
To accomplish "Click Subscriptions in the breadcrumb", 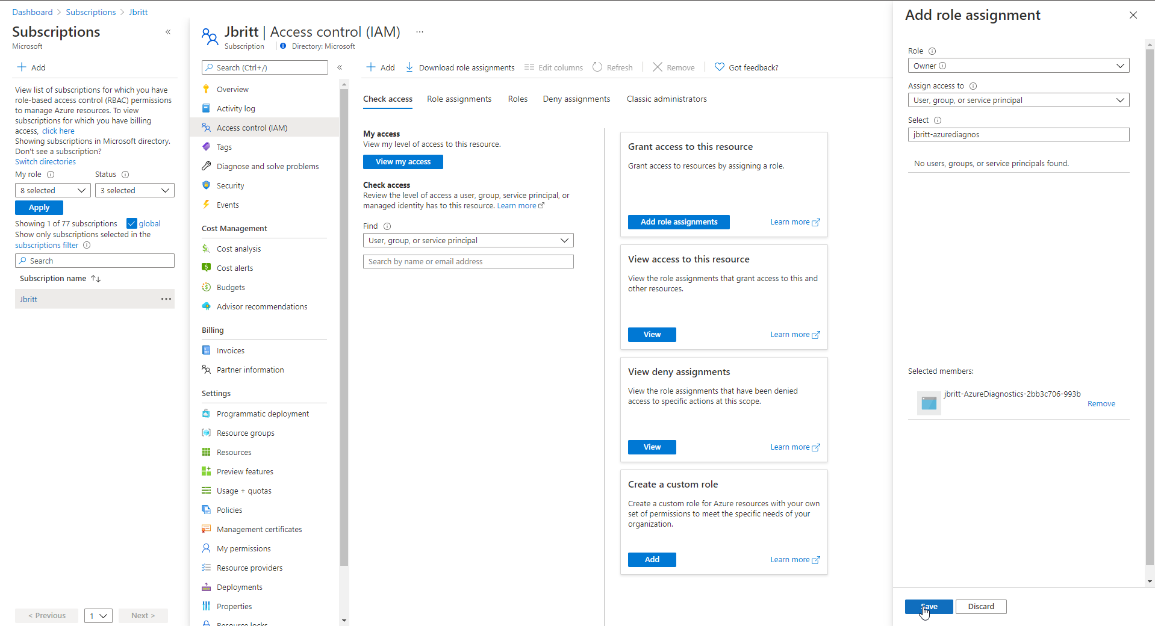I will (x=90, y=12).
